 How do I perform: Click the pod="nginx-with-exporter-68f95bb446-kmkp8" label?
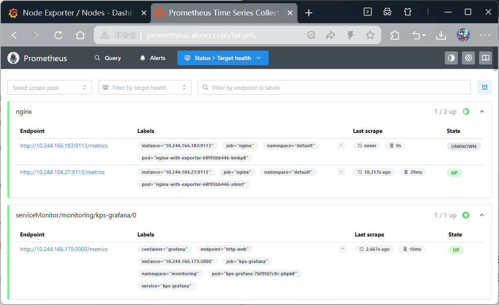195,158
